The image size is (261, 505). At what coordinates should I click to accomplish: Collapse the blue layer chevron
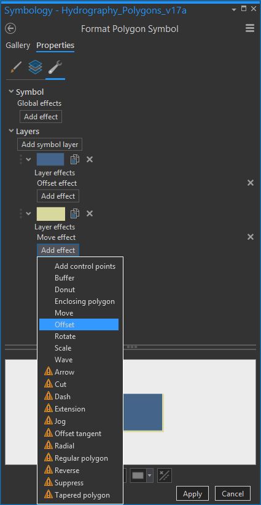[x=29, y=159]
